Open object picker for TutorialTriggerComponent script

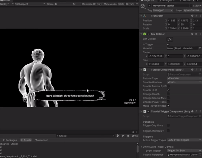coord(200,116)
